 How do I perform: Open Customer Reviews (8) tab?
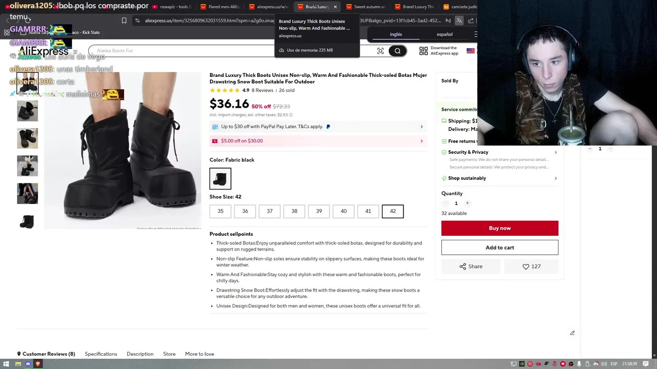(x=46, y=354)
